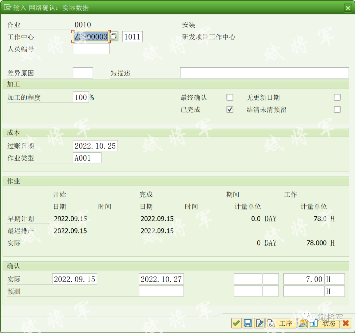The image size is (355, 333).
Task: Click the 预测 work unit field H
Action: tap(335, 291)
